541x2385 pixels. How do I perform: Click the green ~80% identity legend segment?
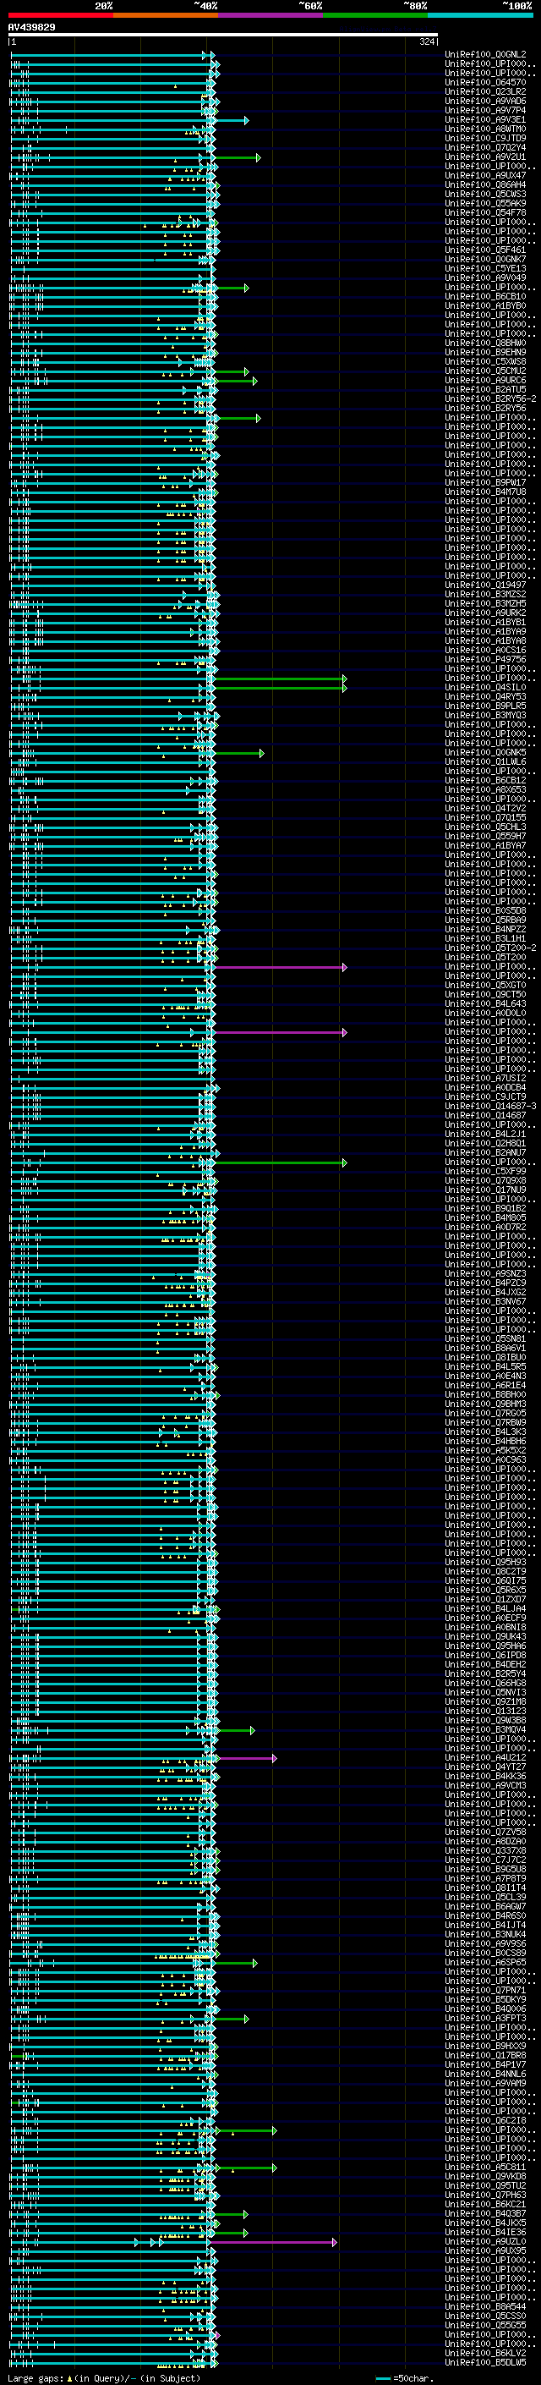coord(375,15)
